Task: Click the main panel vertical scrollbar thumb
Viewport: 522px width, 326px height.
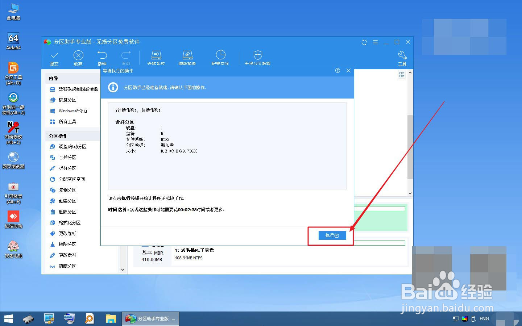Action: click(x=410, y=147)
